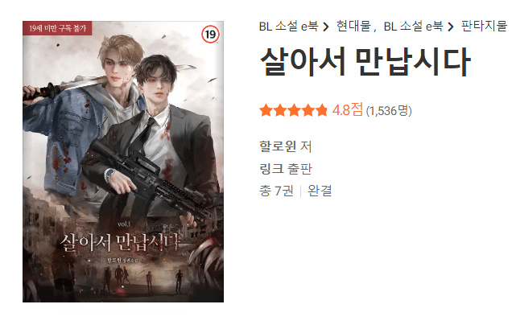The image size is (516, 329).
Task: Click the fifth orange rating star
Action: [x=321, y=110]
